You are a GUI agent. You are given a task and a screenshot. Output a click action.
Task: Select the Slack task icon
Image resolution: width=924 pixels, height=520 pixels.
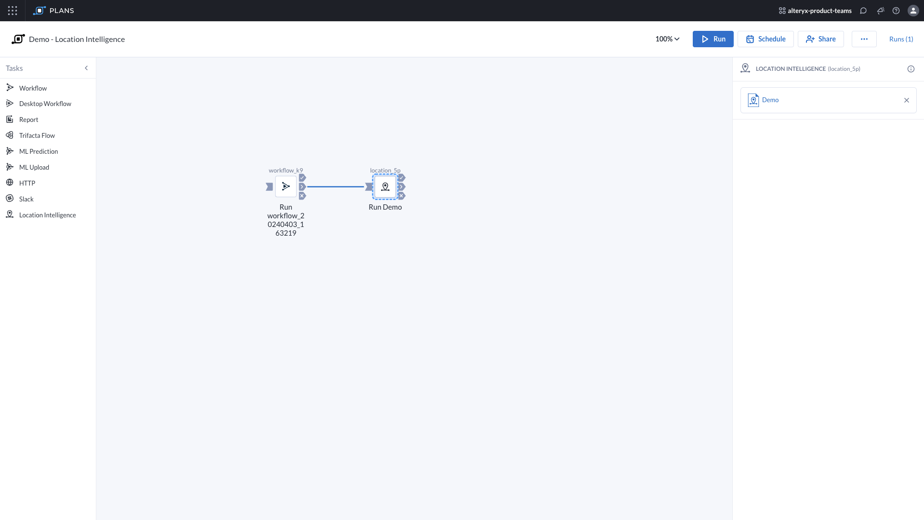coord(10,199)
